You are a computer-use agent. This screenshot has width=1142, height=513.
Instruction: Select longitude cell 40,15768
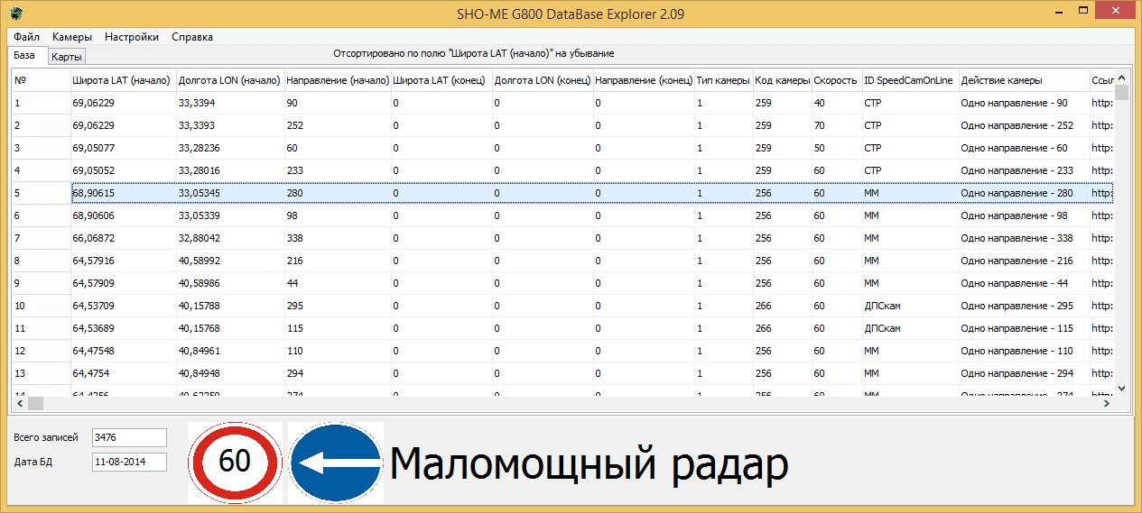(230, 328)
